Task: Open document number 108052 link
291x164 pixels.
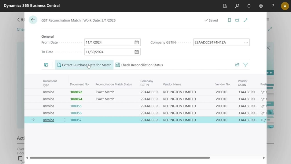Action: [76, 92]
